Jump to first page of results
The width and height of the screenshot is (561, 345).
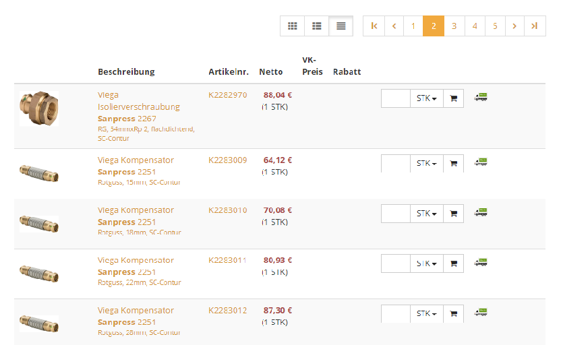tap(374, 26)
